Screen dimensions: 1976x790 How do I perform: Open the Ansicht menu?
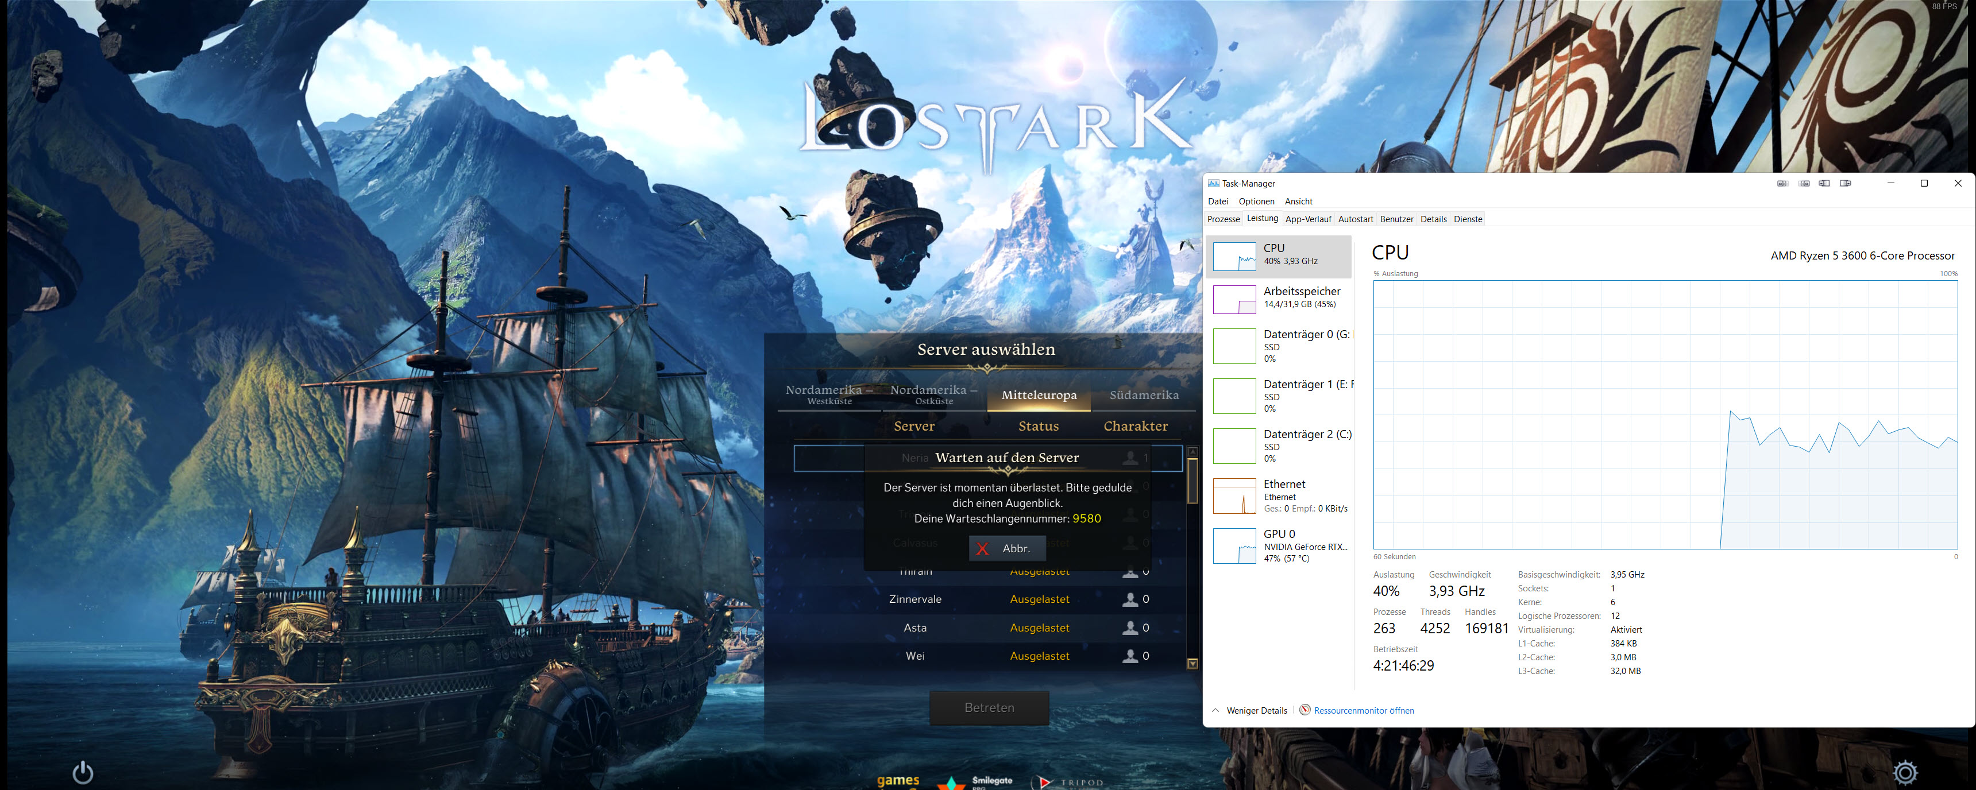pyautogui.click(x=1299, y=202)
